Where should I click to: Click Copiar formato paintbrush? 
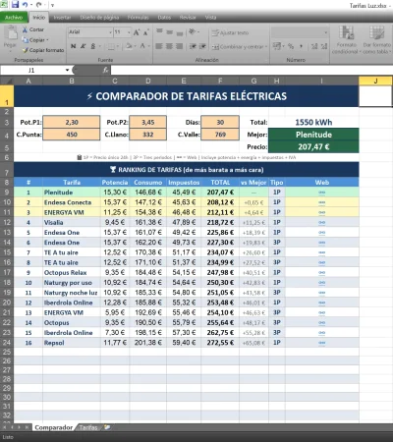[x=43, y=50]
